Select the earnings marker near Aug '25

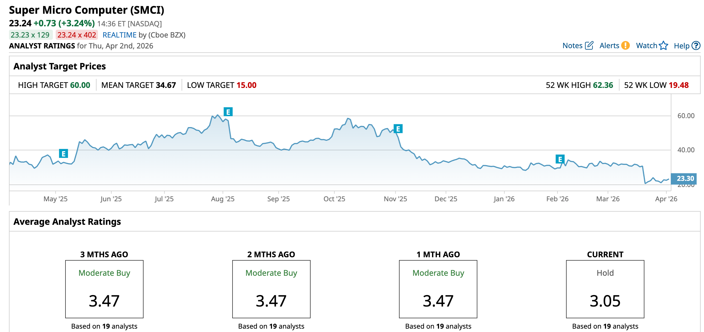point(228,112)
